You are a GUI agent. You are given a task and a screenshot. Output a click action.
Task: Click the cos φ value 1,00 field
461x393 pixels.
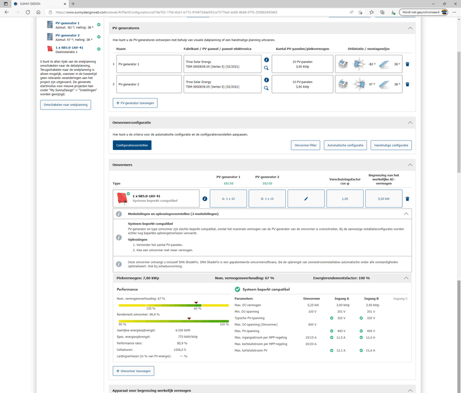345,199
